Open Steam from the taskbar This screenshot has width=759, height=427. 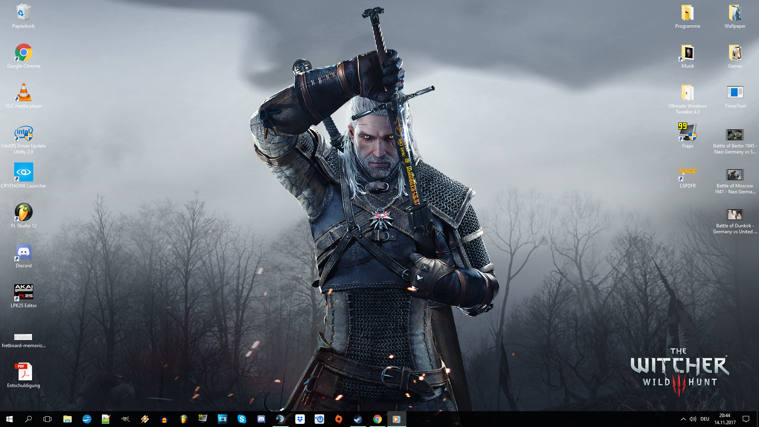tap(358, 419)
